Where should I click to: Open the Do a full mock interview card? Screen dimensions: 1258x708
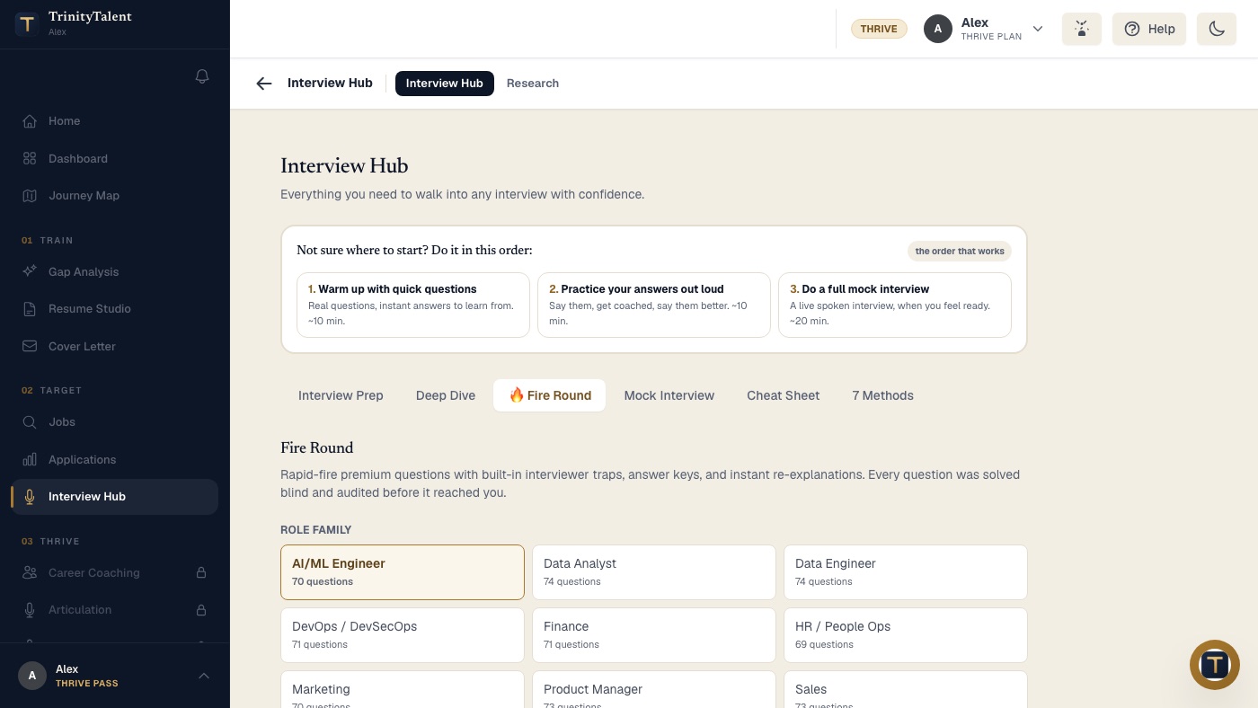895,305
